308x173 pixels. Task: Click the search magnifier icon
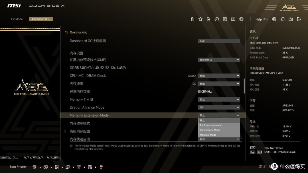tap(282, 19)
